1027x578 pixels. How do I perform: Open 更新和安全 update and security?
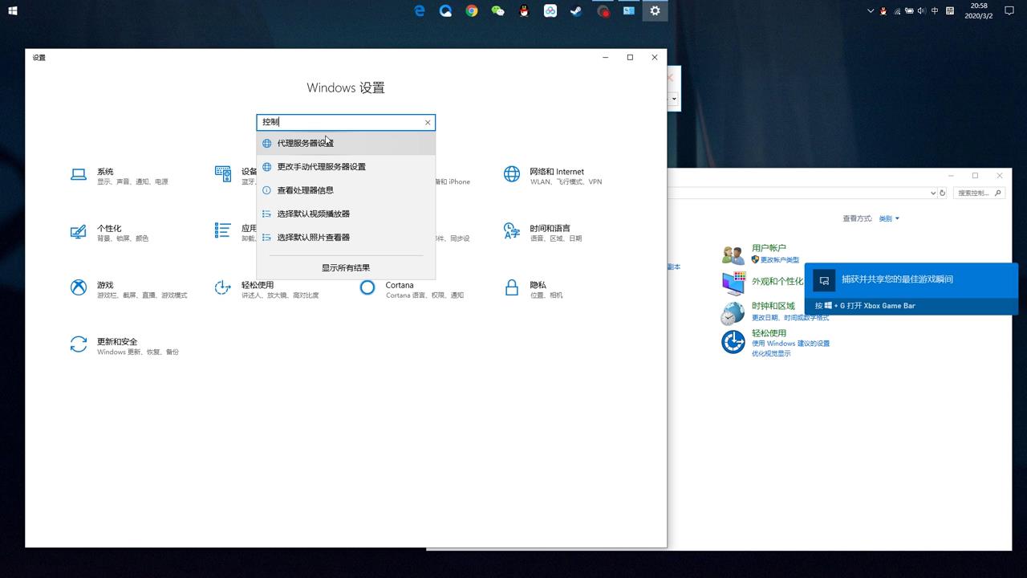124,346
